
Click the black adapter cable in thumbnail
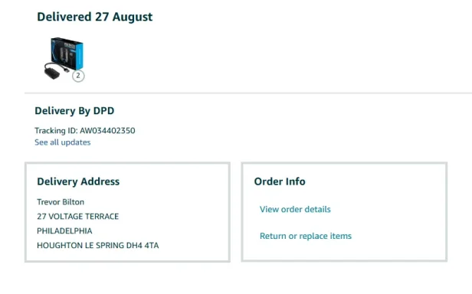coord(55,71)
